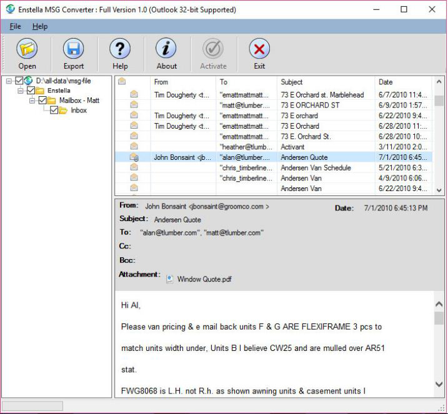
Task: Click the email list scrollbar thumb
Action: [x=439, y=101]
